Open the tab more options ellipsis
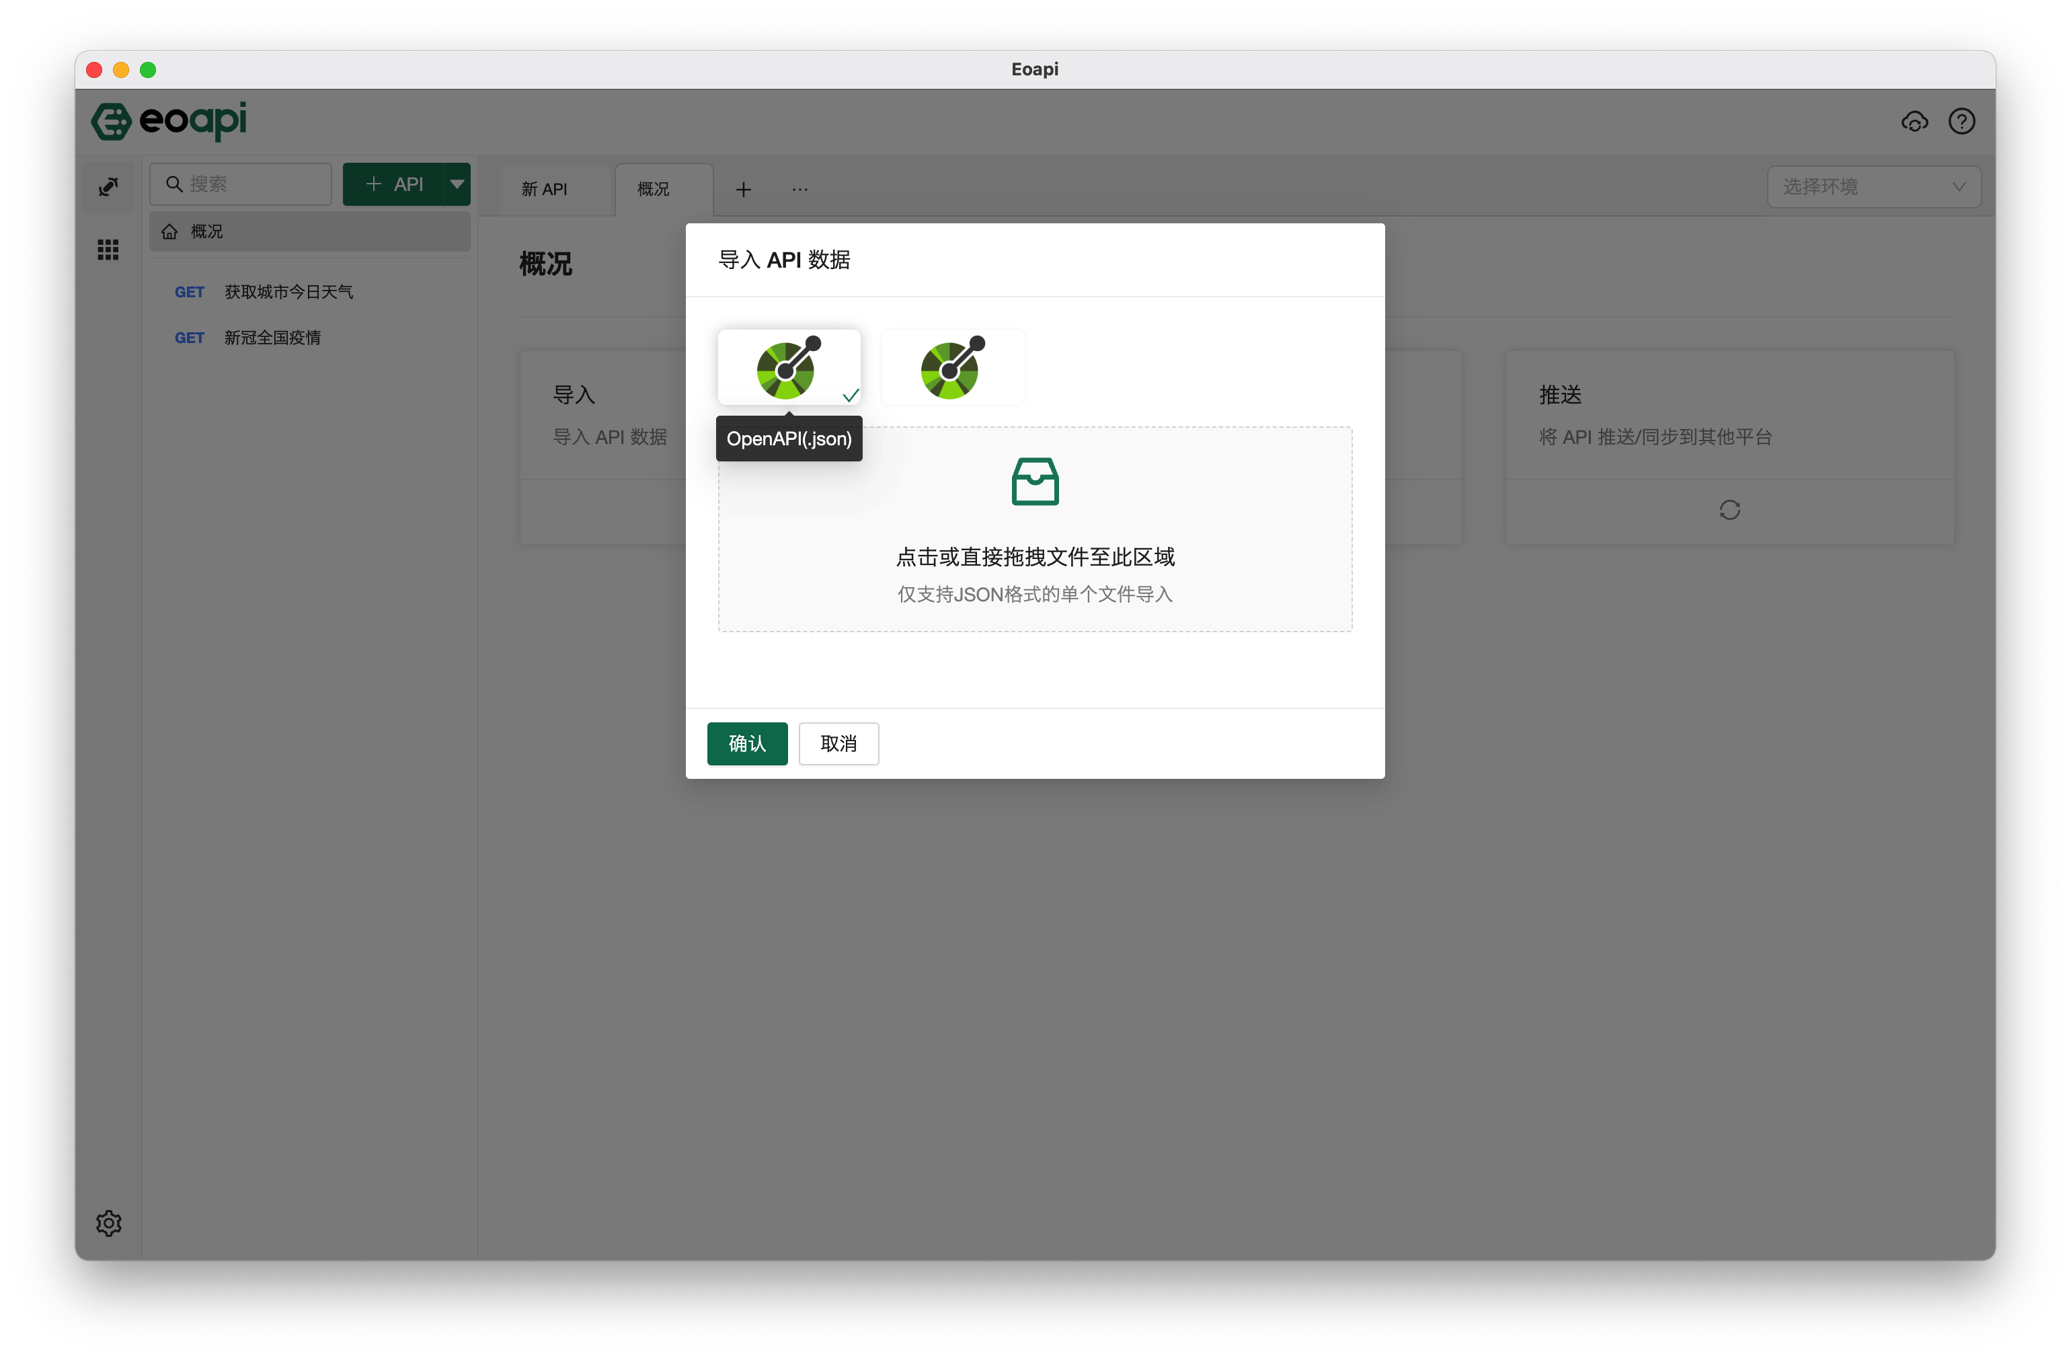 [x=799, y=189]
